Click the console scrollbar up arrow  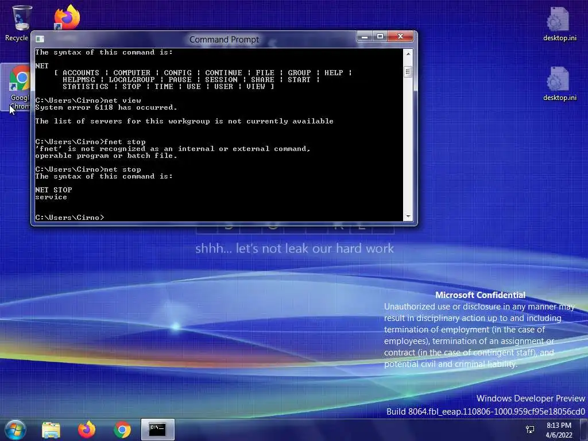[x=408, y=53]
